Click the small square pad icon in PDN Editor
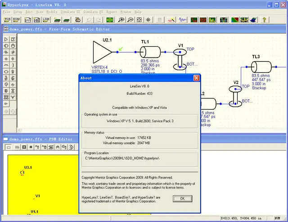Screen dimensions: 288x222 pos(31,147)
